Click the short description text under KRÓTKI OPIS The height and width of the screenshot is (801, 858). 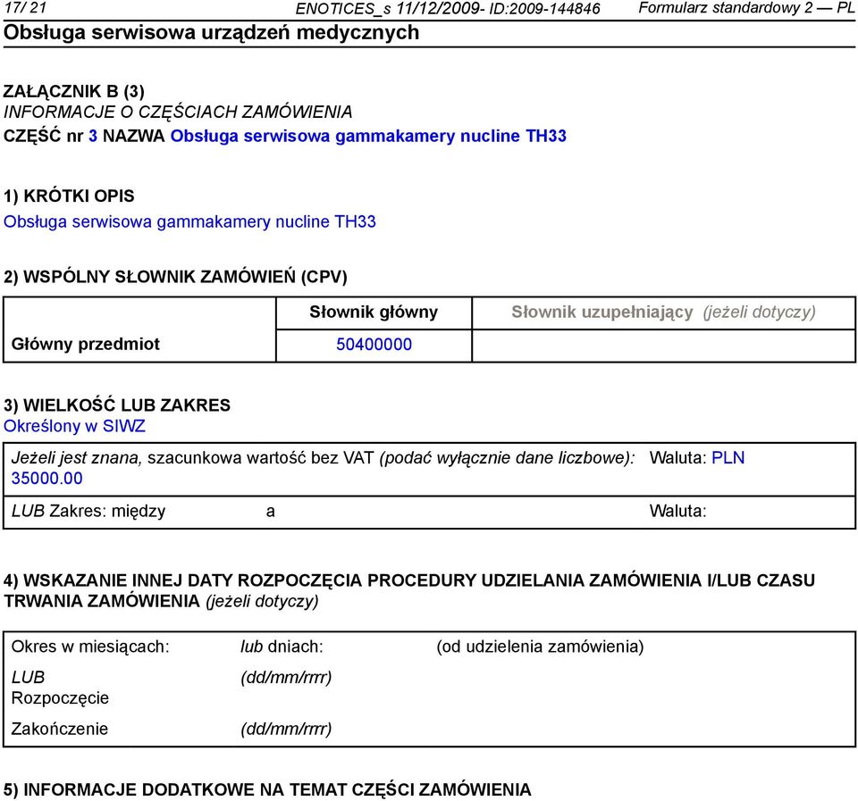[x=189, y=221]
